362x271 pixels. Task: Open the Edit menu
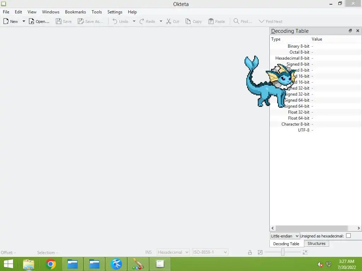pyautogui.click(x=18, y=12)
